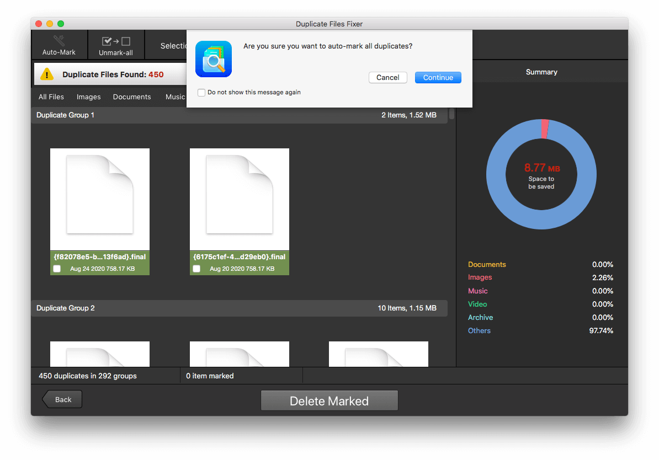Confirm auto-mark with Continue
Screen dimensions: 659x460
click(438, 77)
